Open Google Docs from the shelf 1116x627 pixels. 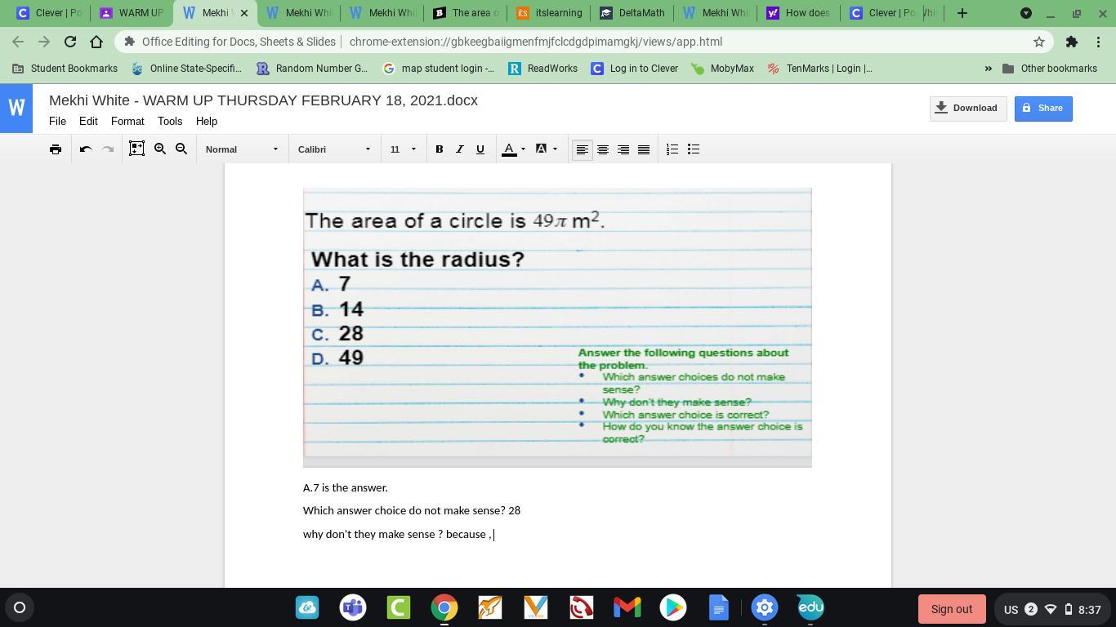(x=719, y=607)
